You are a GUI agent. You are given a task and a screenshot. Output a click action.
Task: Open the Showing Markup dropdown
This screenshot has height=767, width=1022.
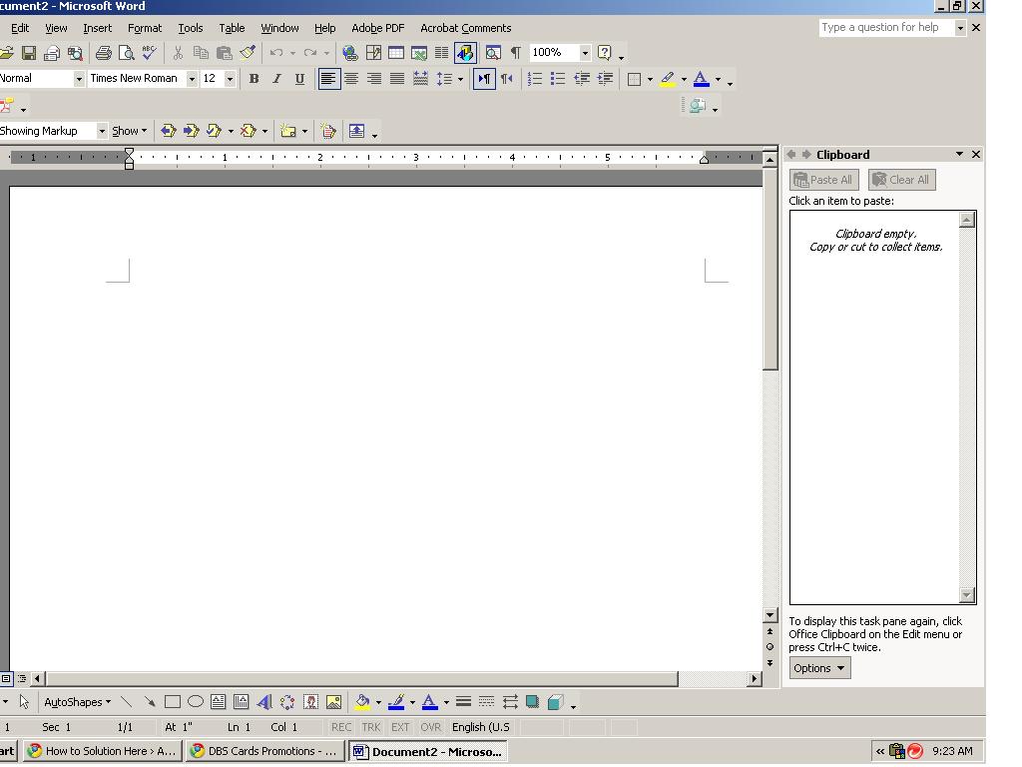(102, 131)
